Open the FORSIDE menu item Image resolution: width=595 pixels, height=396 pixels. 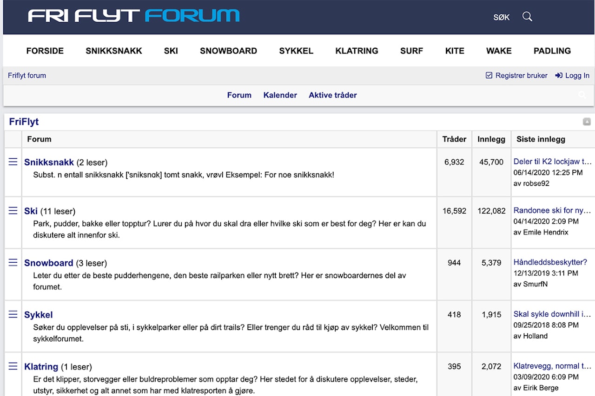click(45, 51)
